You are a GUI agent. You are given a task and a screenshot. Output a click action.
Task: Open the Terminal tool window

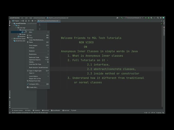point(45,110)
